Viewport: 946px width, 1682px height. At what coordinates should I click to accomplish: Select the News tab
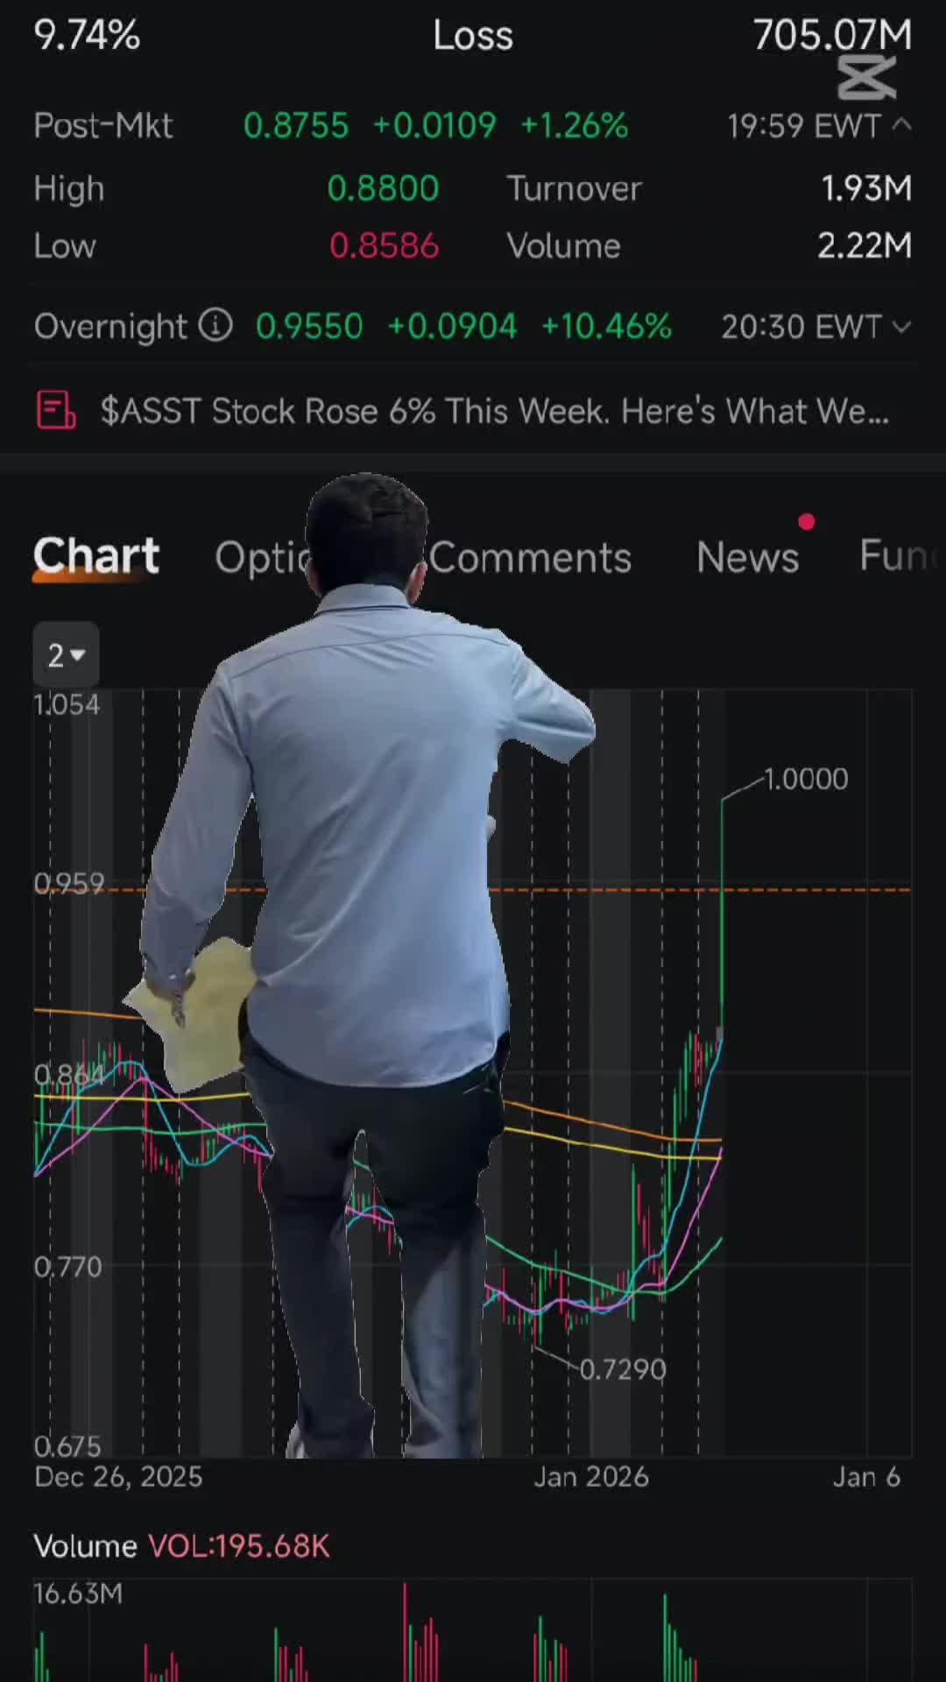(747, 557)
